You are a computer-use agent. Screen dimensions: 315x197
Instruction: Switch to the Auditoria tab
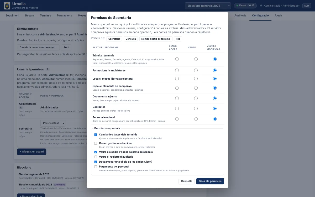point(240,15)
